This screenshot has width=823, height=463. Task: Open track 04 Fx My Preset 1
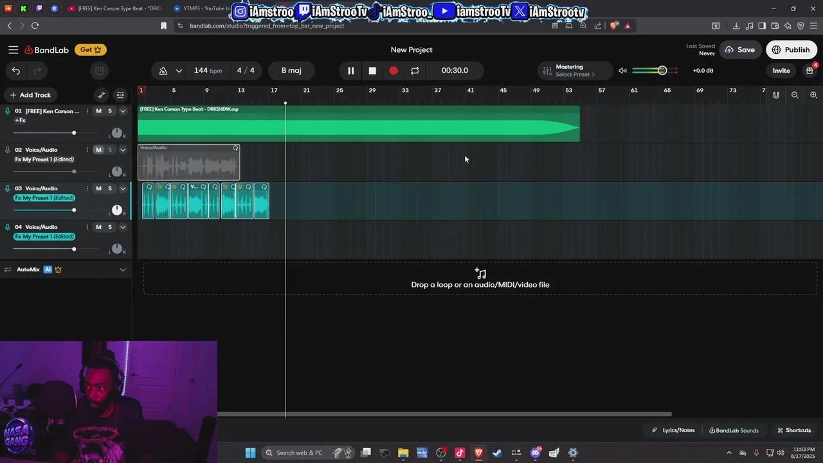pyautogui.click(x=44, y=237)
